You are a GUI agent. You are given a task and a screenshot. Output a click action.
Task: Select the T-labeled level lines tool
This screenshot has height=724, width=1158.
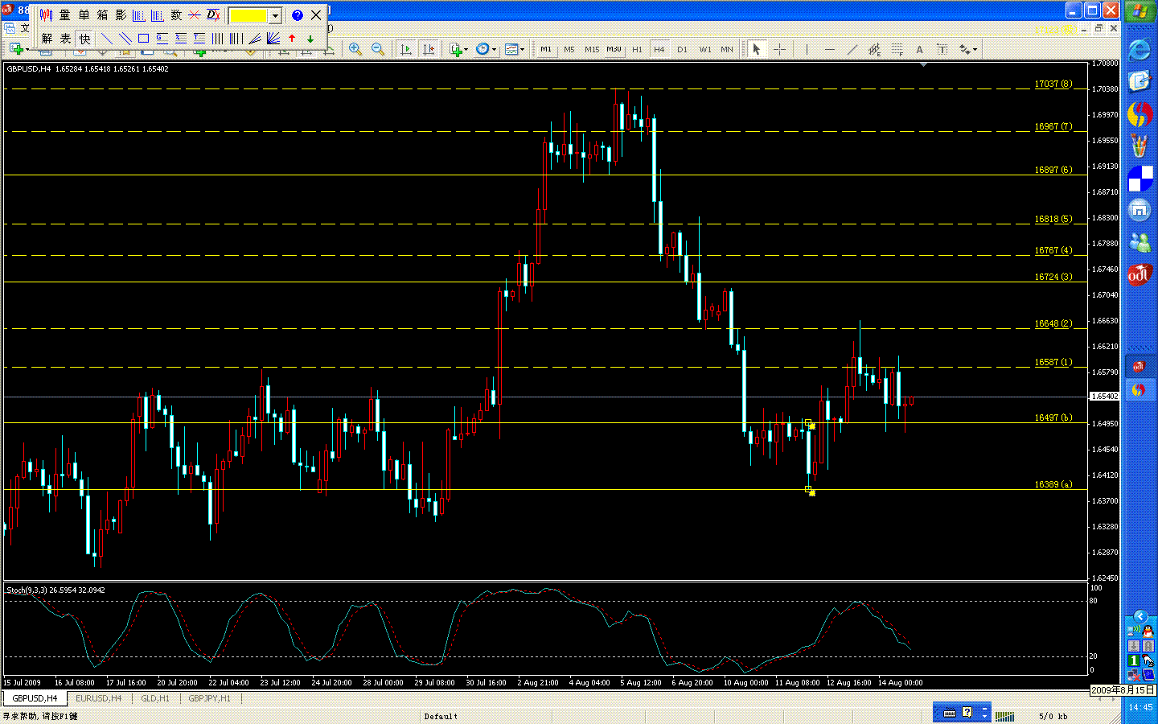pos(199,38)
